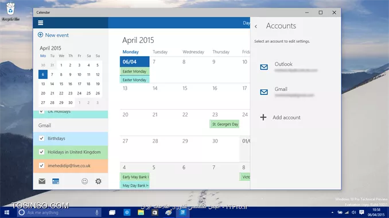Uncheck Holidays in United Kingdom checkbox
The height and width of the screenshot is (218, 389).
click(x=41, y=152)
